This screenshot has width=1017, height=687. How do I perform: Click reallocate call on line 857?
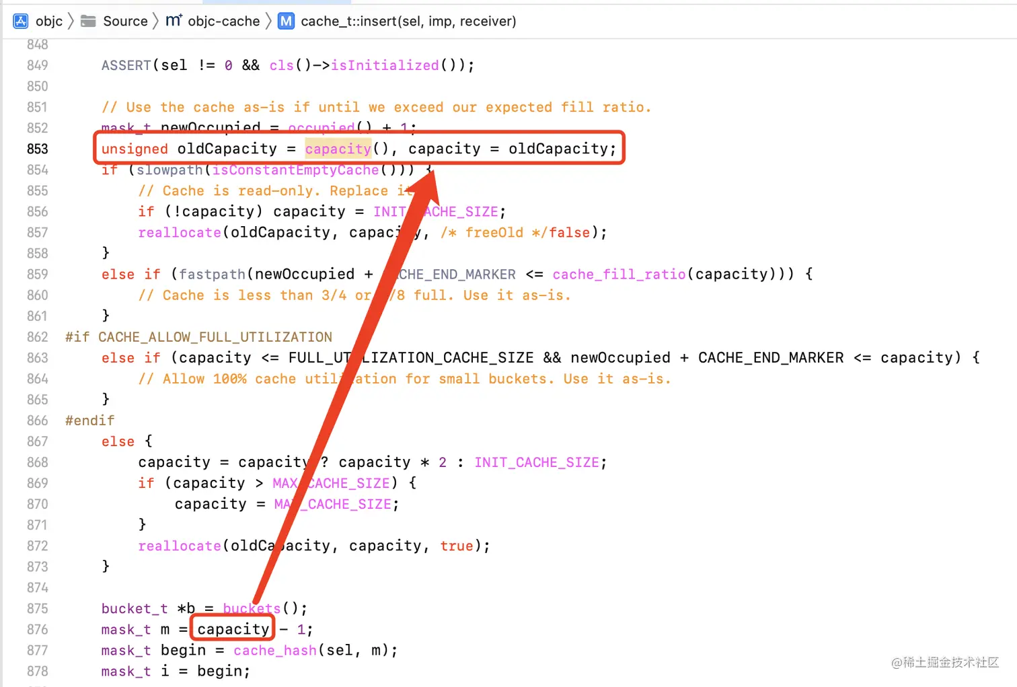(x=180, y=232)
